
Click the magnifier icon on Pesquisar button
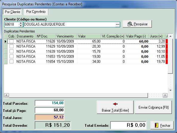coord(130,24)
